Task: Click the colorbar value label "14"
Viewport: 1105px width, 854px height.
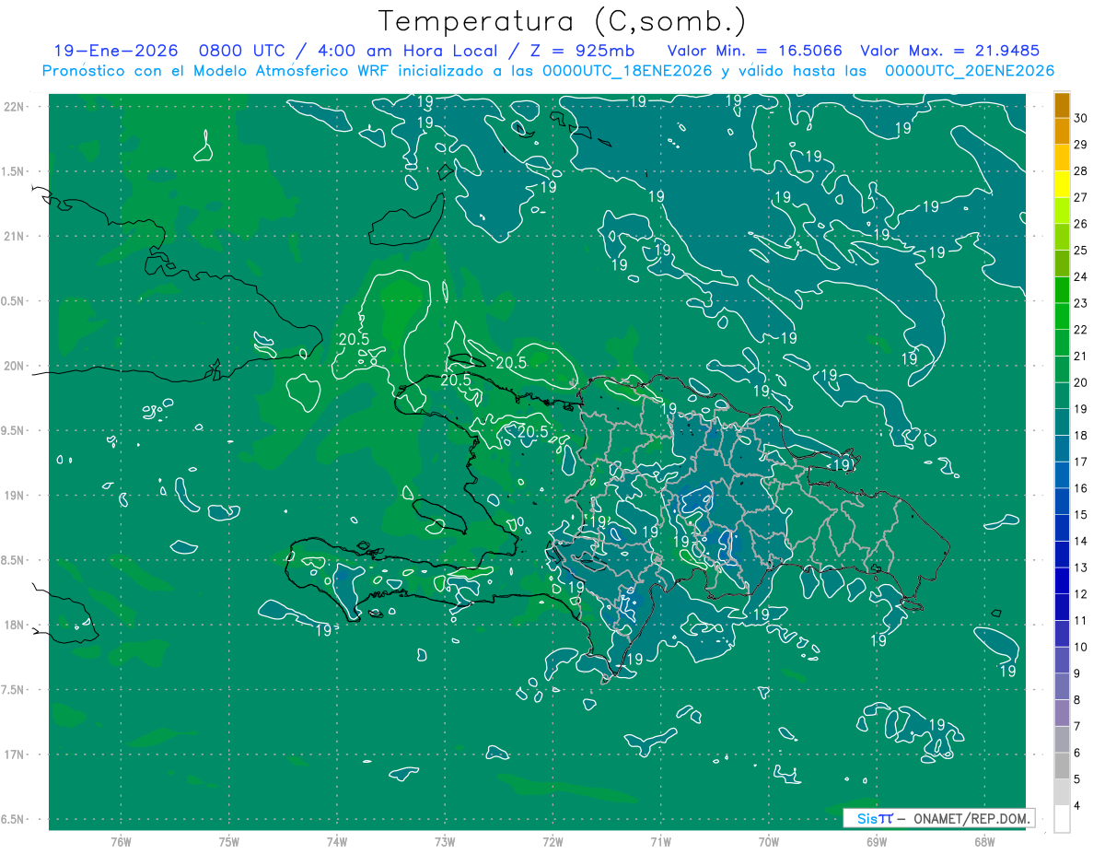Action: coord(1081,541)
